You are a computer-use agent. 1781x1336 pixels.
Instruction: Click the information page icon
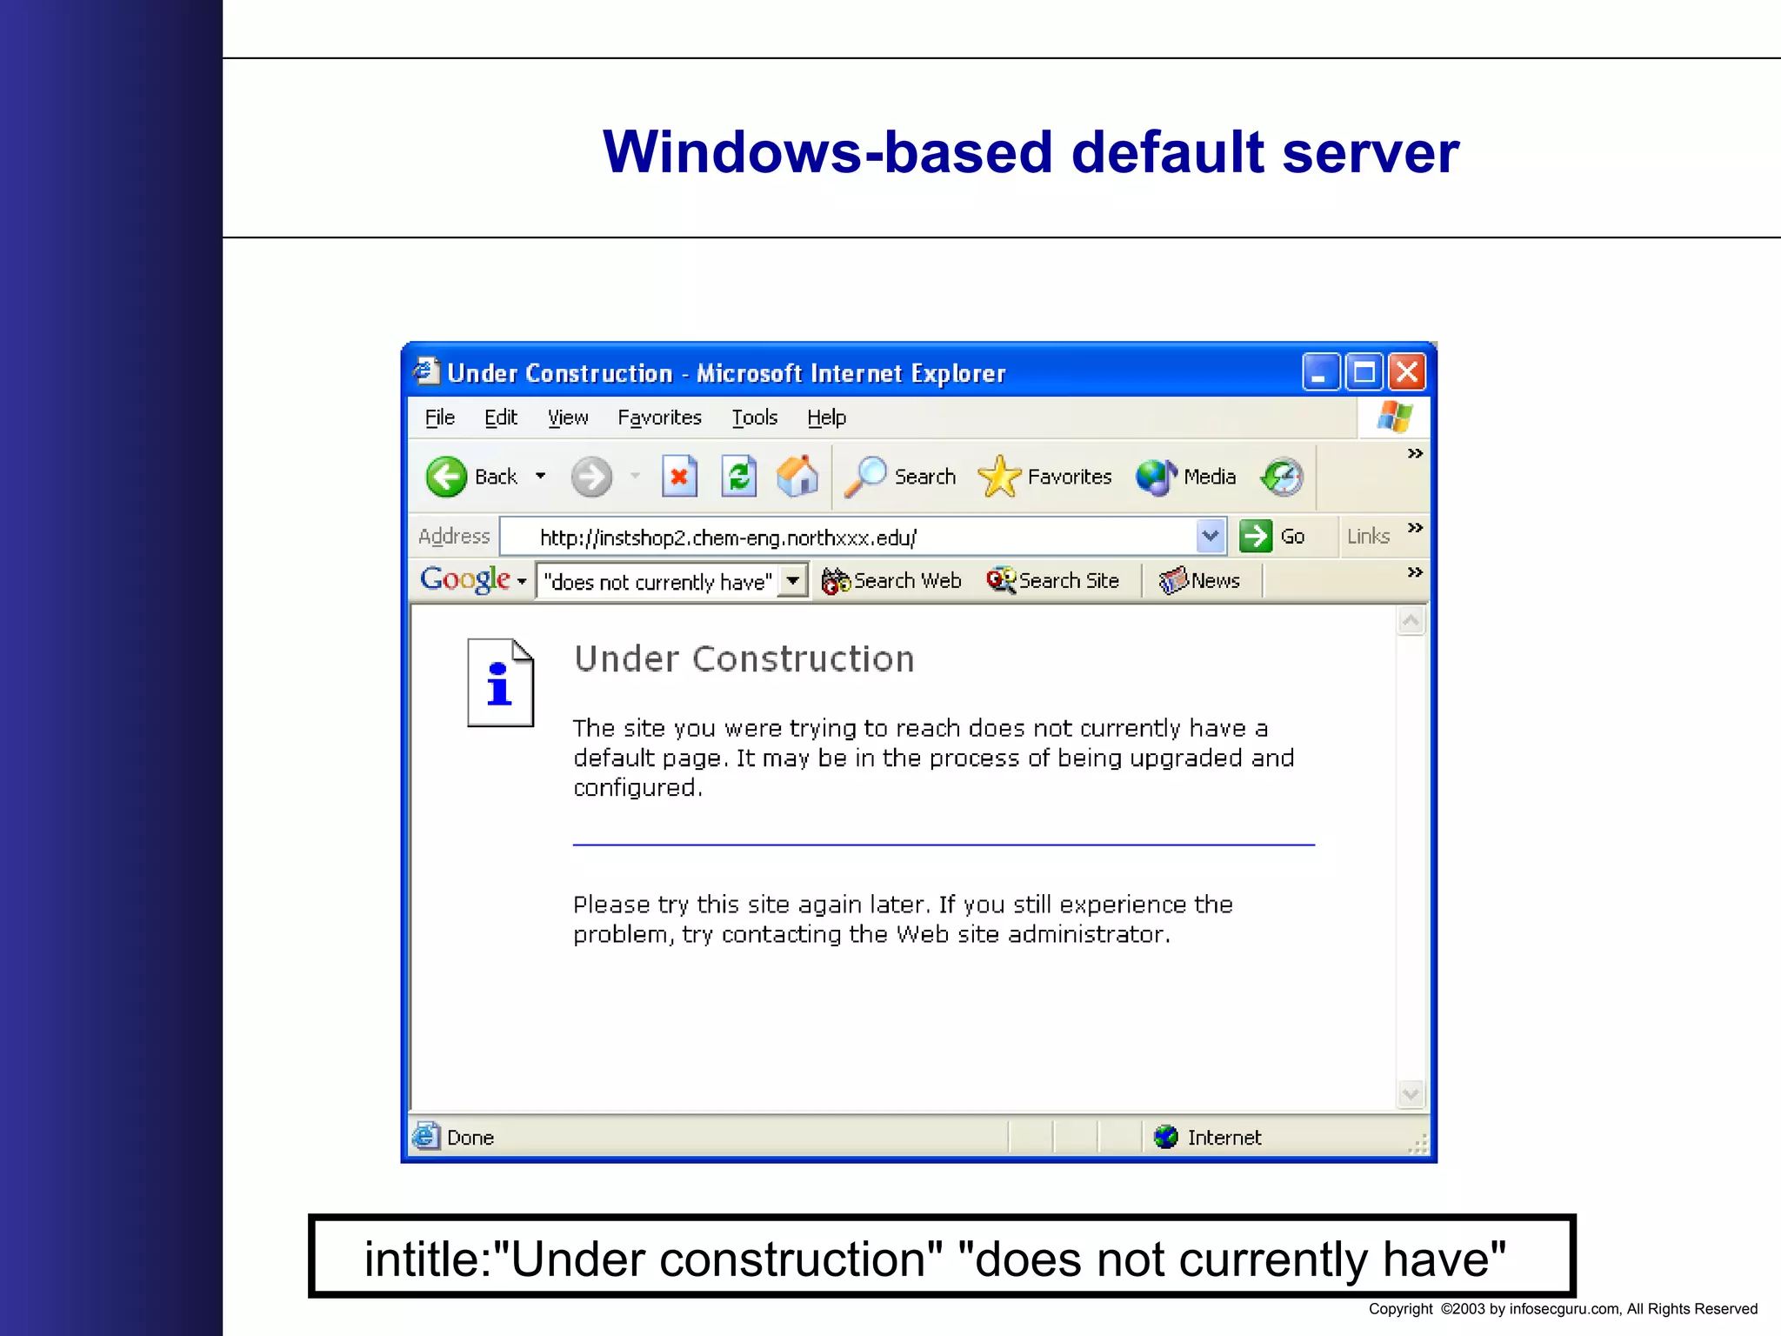(x=500, y=683)
